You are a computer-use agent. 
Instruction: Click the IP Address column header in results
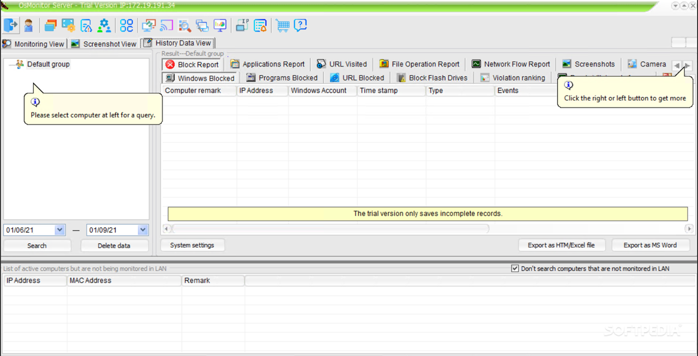coord(262,91)
